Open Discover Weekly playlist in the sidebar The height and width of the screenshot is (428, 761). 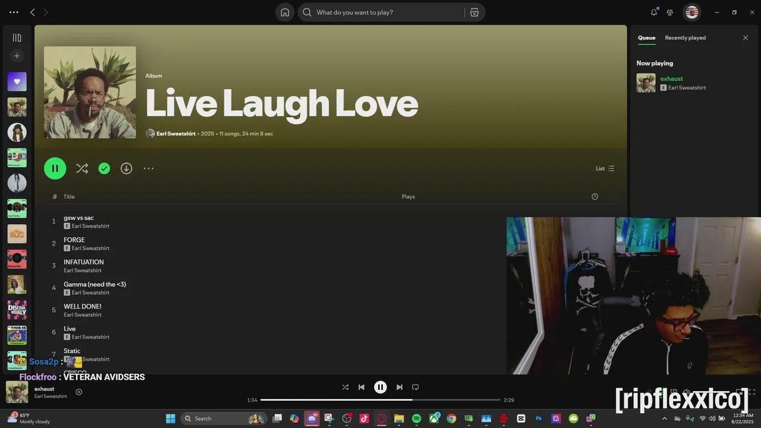click(17, 310)
